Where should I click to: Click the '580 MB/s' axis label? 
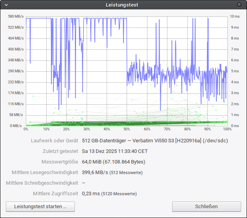[x=16, y=16]
